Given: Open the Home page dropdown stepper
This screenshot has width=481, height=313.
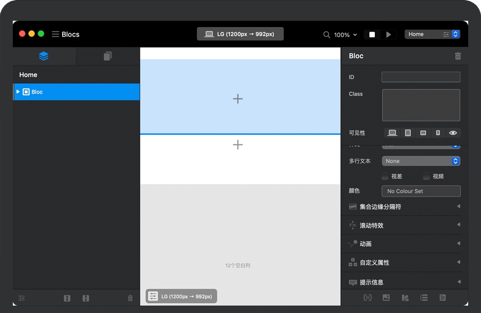Looking at the screenshot, I should tap(455, 34).
